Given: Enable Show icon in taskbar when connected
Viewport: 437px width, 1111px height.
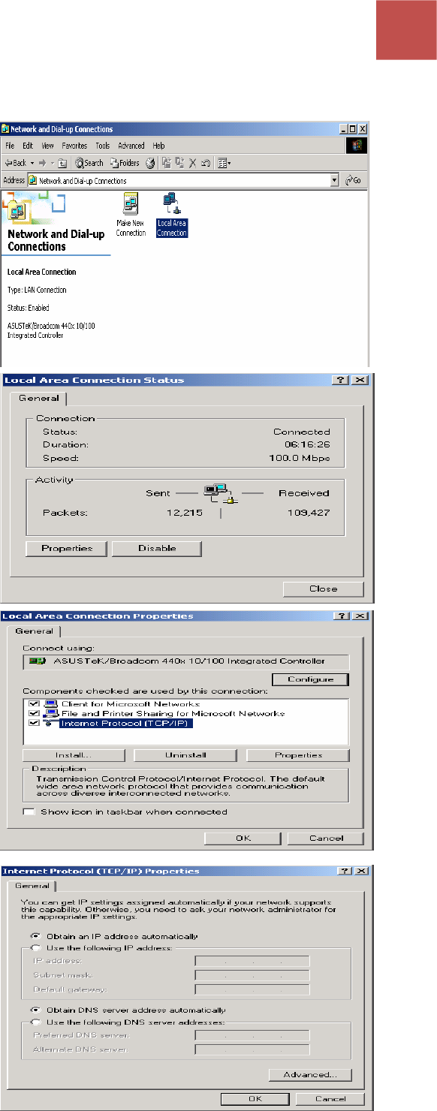Looking at the screenshot, I should (x=29, y=811).
